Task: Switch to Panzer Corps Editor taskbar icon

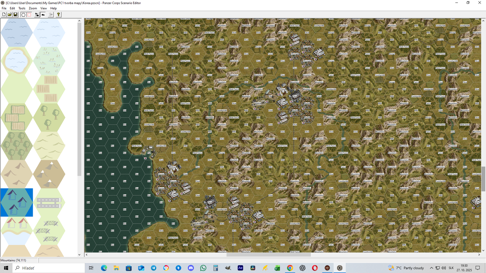Action: tap(339, 268)
